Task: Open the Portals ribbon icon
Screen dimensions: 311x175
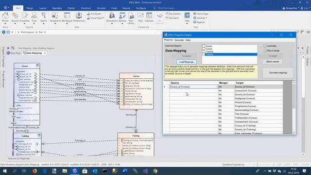Action: click(x=5, y=16)
